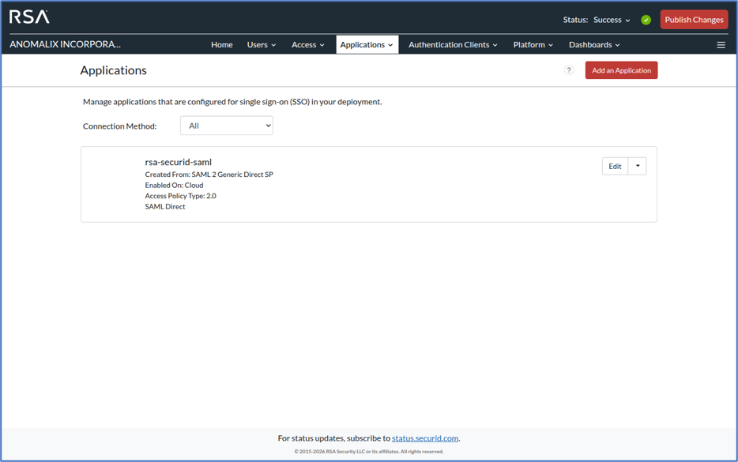Go to the Home menu item
Viewport: 738px width, 462px height.
pos(222,45)
